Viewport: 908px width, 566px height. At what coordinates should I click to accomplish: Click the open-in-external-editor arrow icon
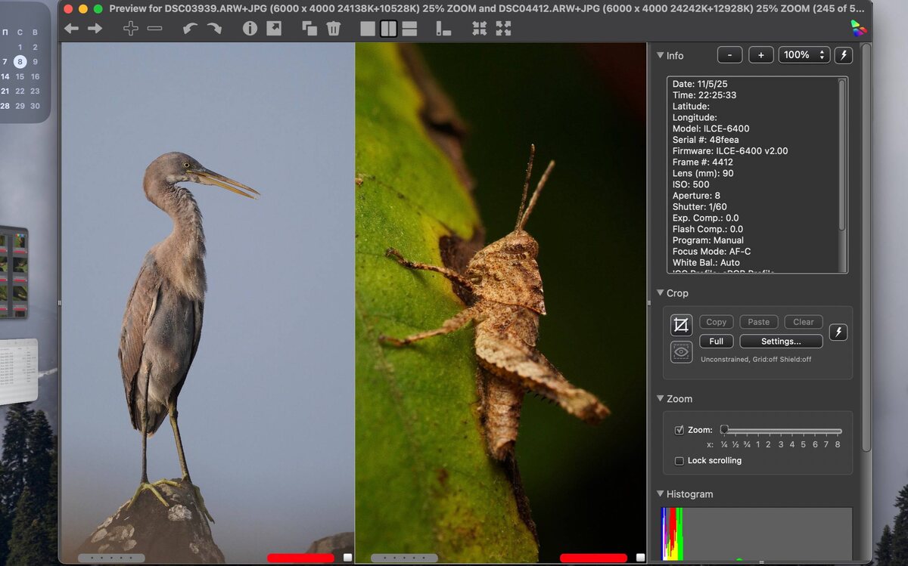[274, 29]
